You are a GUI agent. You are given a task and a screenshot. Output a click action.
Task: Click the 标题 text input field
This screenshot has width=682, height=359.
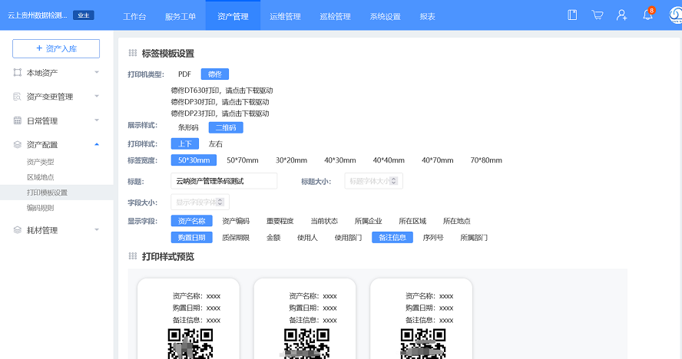223,181
